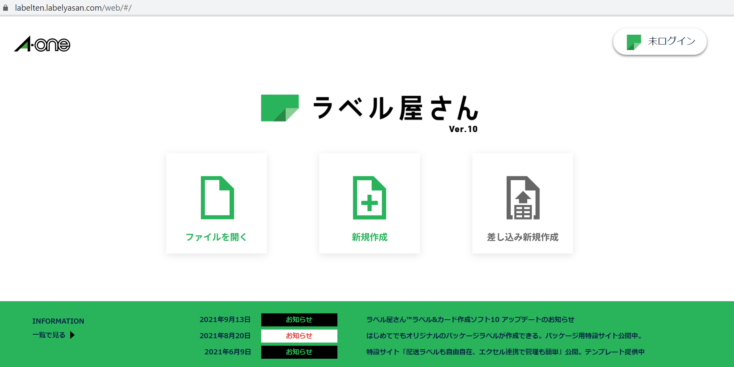The height and width of the screenshot is (367, 734).
Task: Click the mail merge document icon
Action: (x=522, y=197)
